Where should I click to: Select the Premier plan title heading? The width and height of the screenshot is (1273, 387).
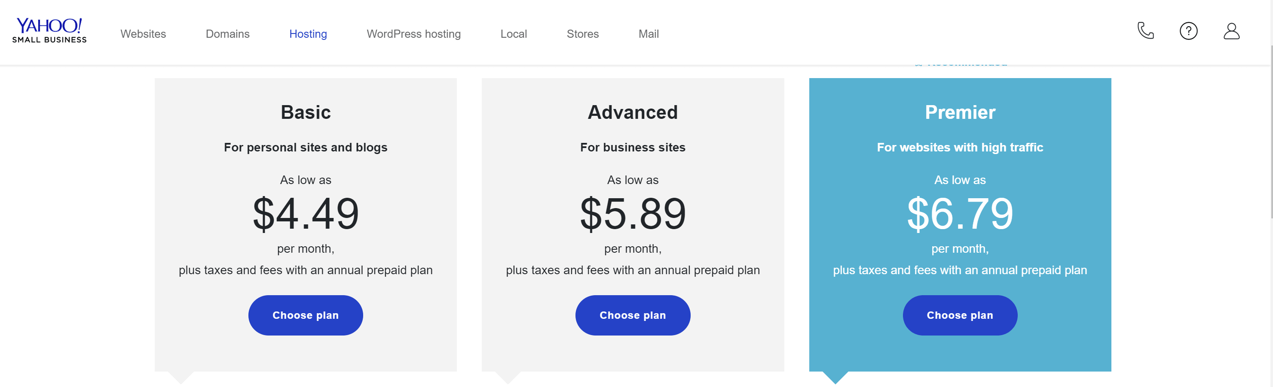click(960, 112)
